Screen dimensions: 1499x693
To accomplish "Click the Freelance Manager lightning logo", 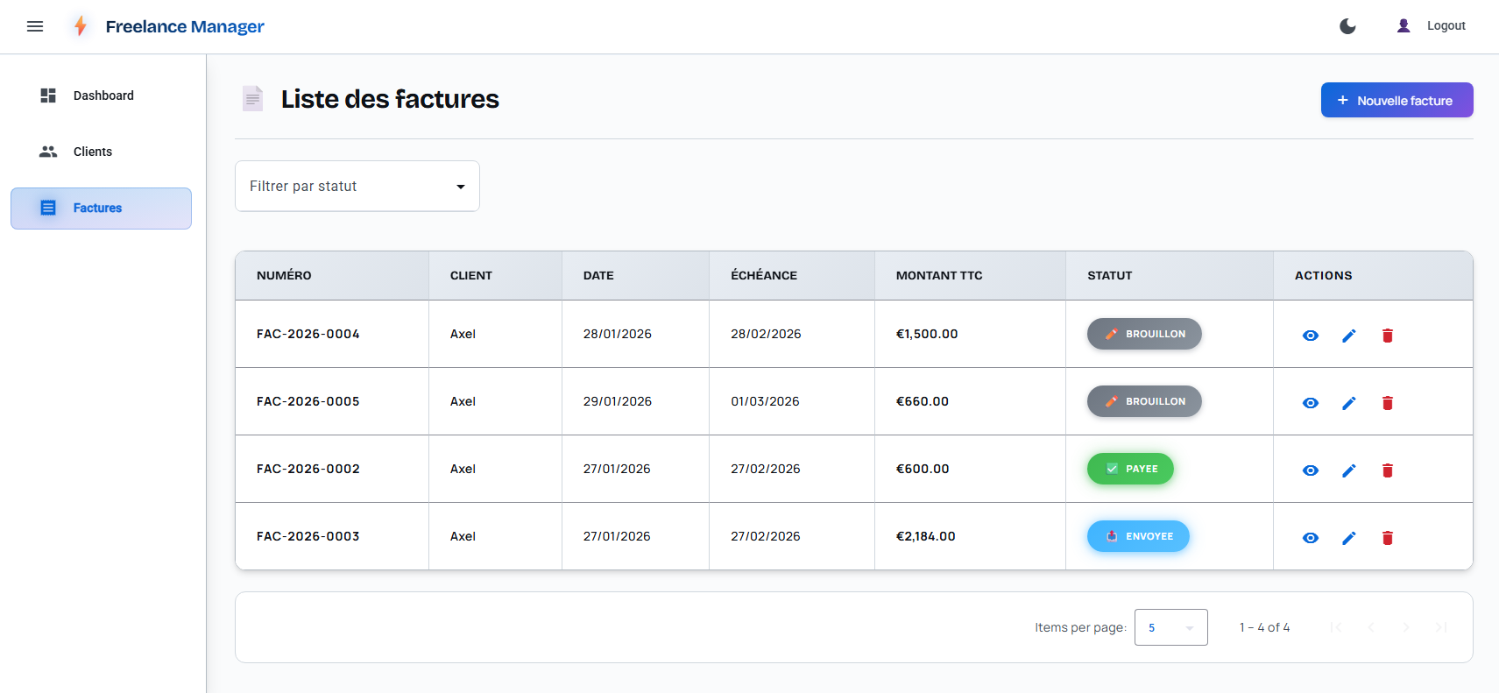I will point(81,26).
